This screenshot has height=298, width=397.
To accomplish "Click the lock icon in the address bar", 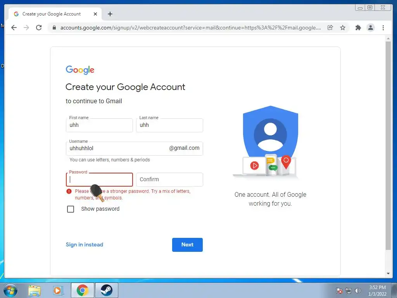I will pos(54,28).
